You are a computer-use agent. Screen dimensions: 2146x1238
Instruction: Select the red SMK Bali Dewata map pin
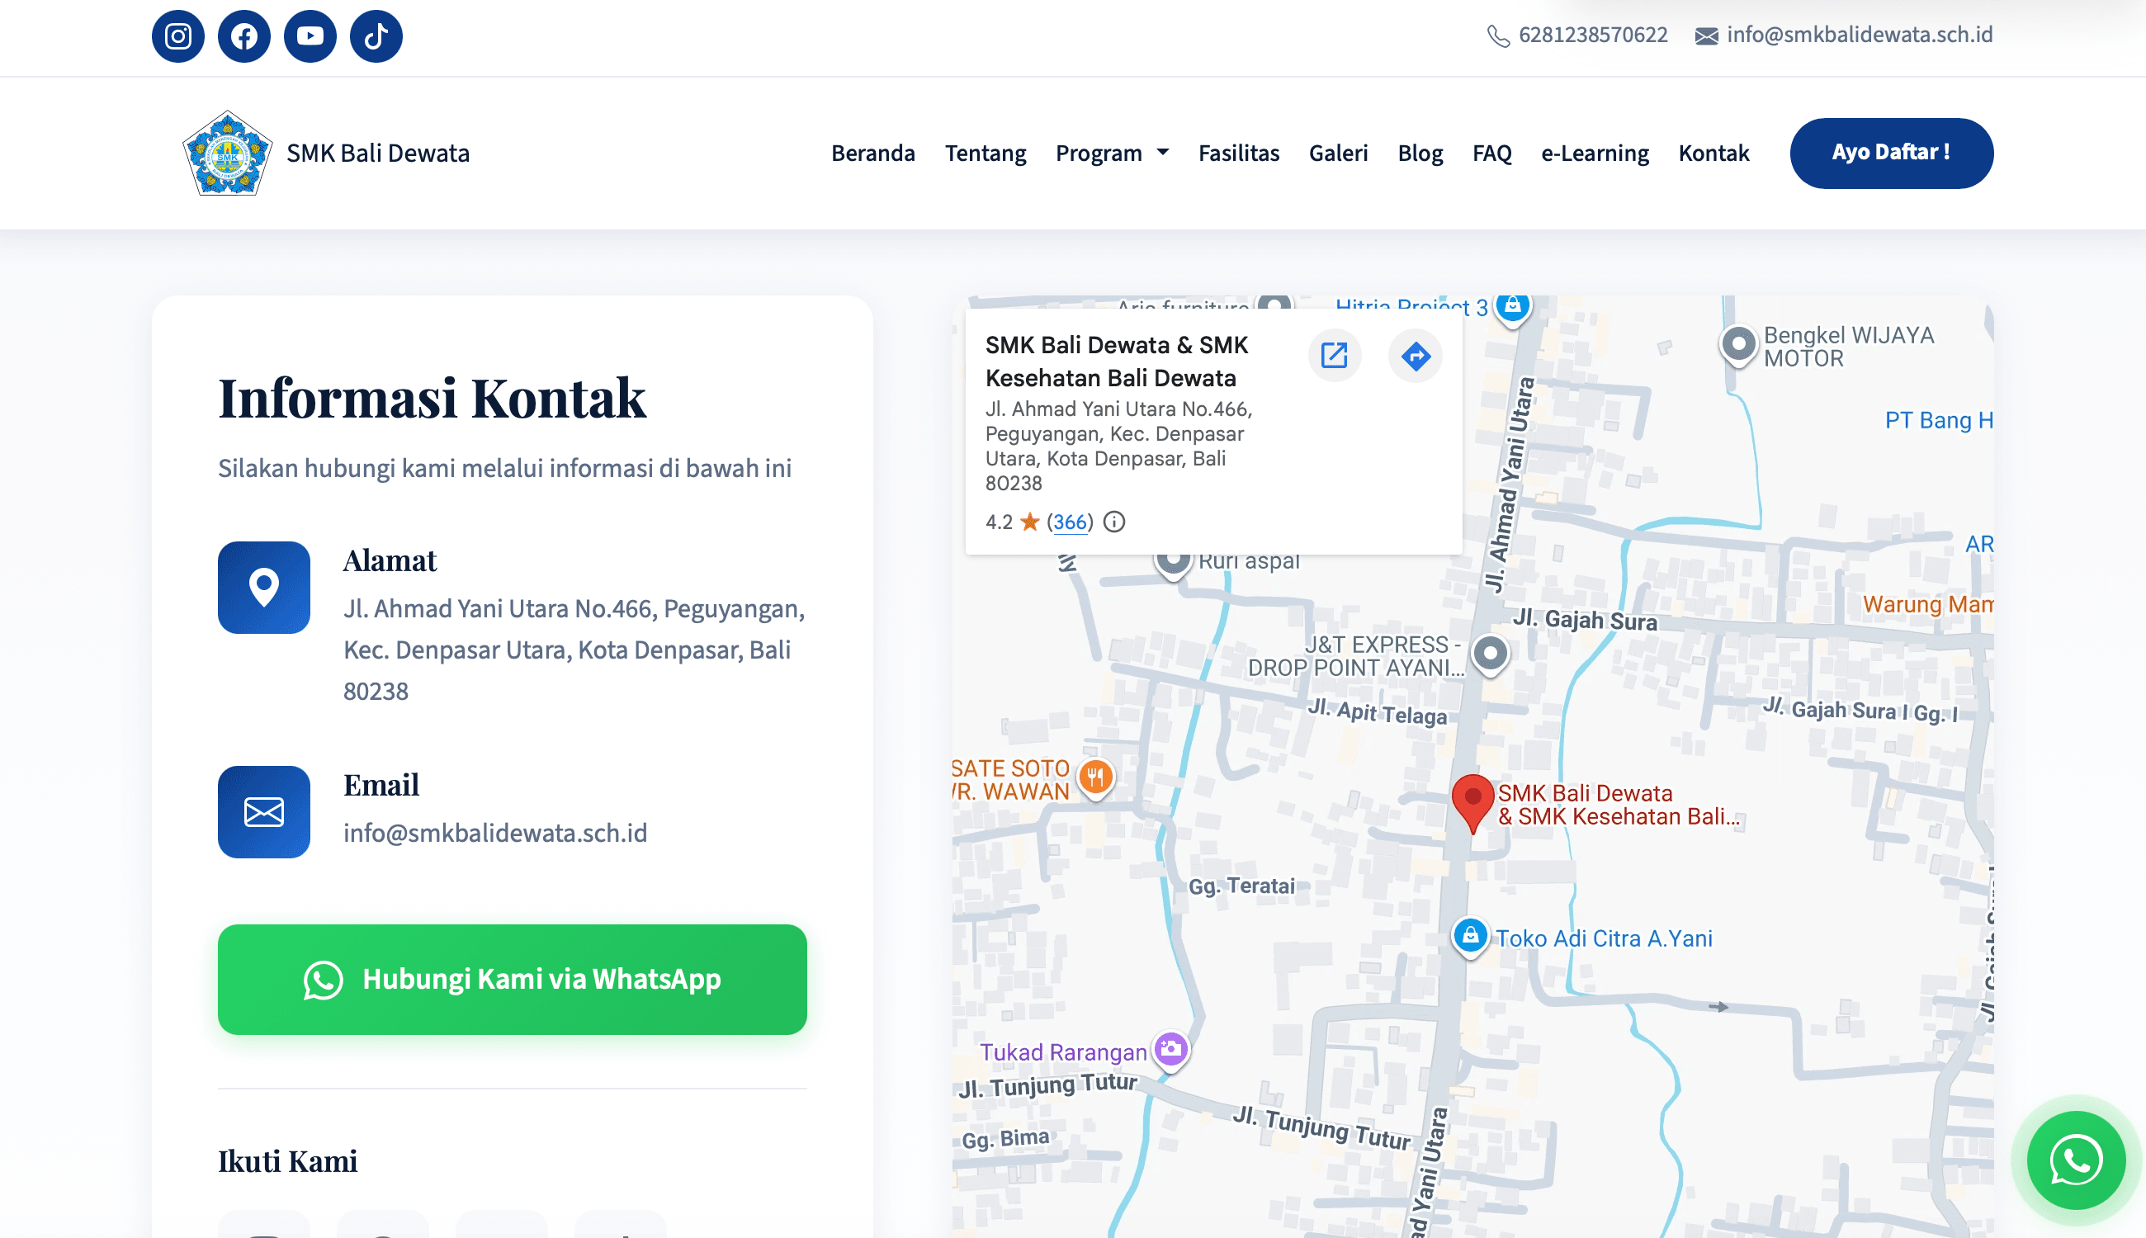tap(1472, 804)
